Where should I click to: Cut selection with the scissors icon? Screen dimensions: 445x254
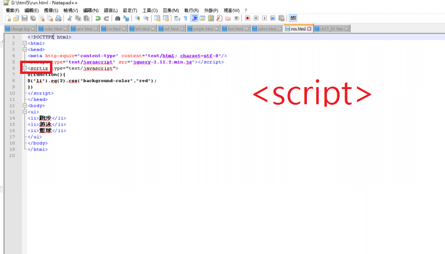coord(70,19)
